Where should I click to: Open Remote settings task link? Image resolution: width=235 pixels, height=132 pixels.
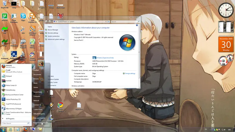(x=53, y=33)
